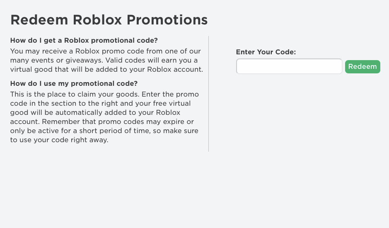Focus the Enter Your Code text field
Viewport: 389px width, 228px height.
[x=289, y=66]
